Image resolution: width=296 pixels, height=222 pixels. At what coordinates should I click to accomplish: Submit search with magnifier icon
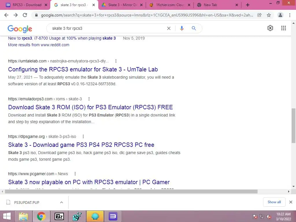tap(194, 28)
